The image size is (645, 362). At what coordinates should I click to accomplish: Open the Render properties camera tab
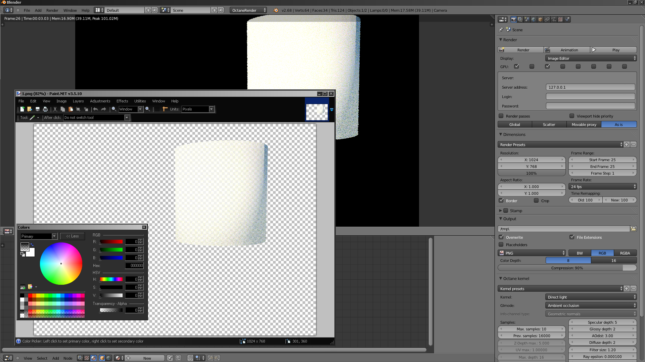(513, 19)
